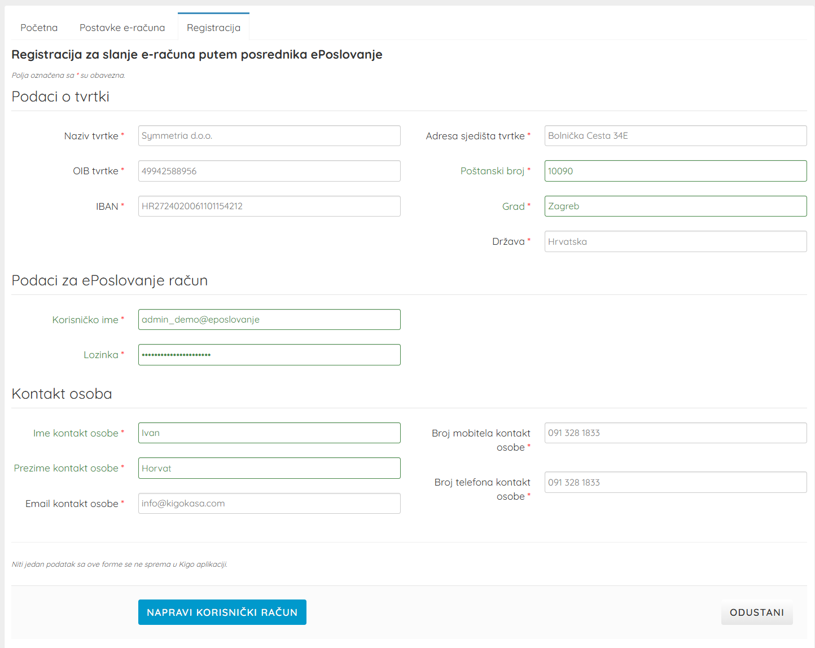Focus the Prezime kontakt osobe field
Image resolution: width=815 pixels, height=648 pixels.
(x=269, y=468)
